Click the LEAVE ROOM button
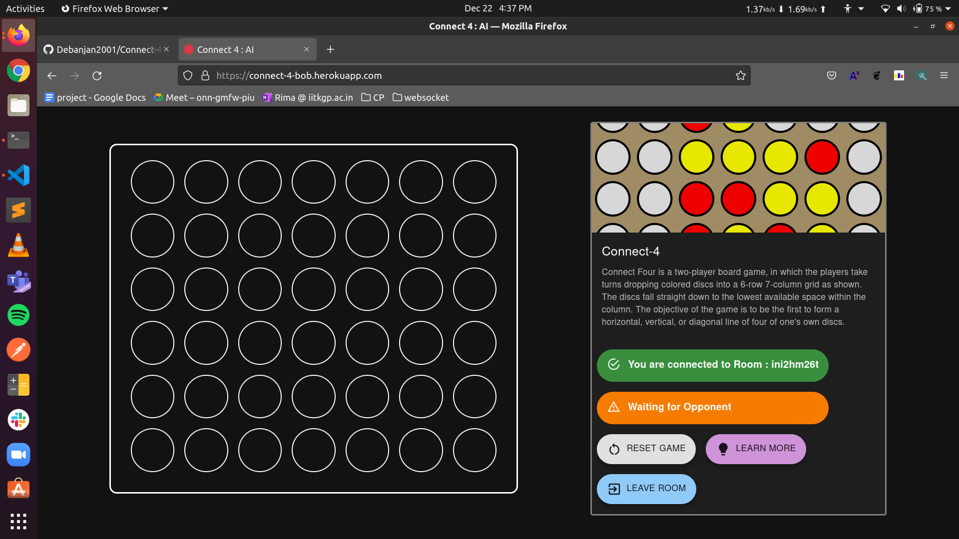 click(646, 488)
